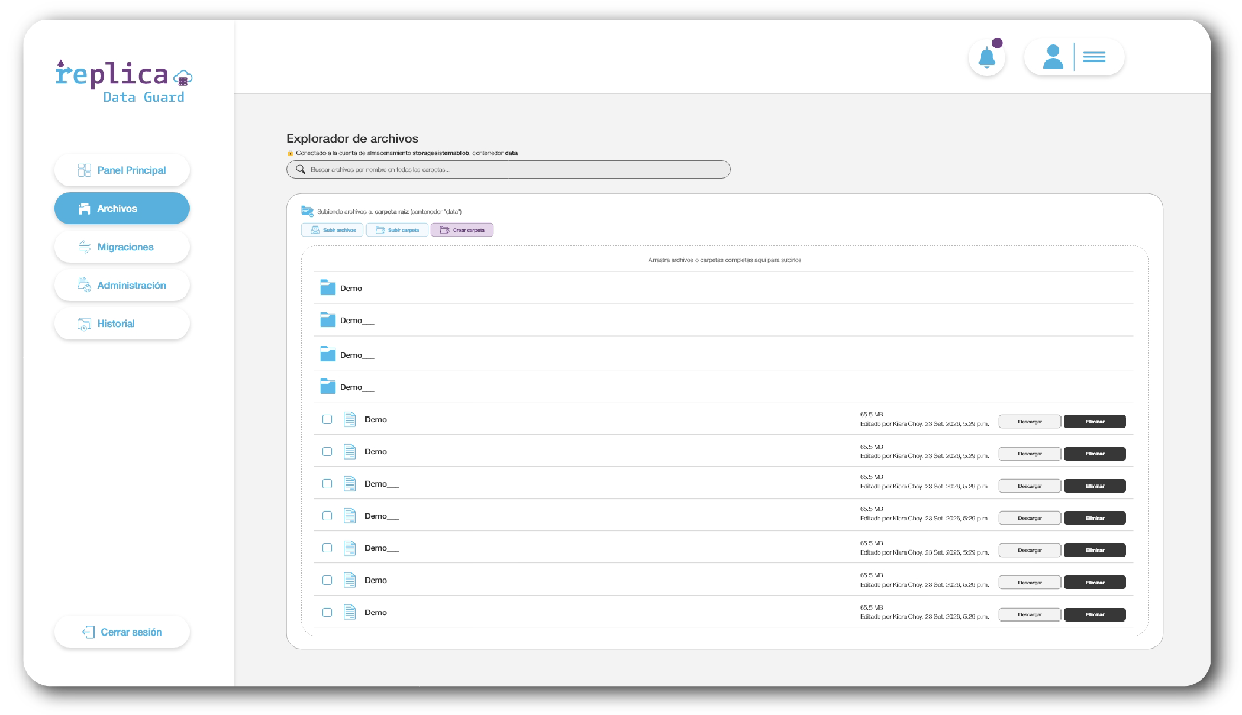This screenshot has height=715, width=1242.
Task: Click the lock icon next to 'Conectado a la cuenta'
Action: pyautogui.click(x=290, y=153)
